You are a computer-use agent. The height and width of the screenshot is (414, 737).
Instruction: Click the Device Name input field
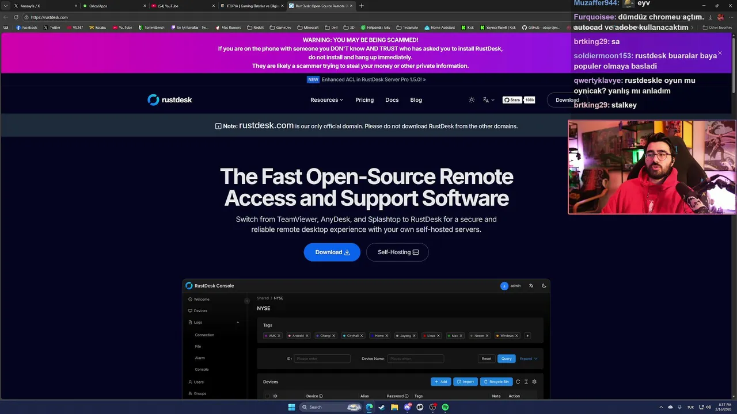pos(415,359)
